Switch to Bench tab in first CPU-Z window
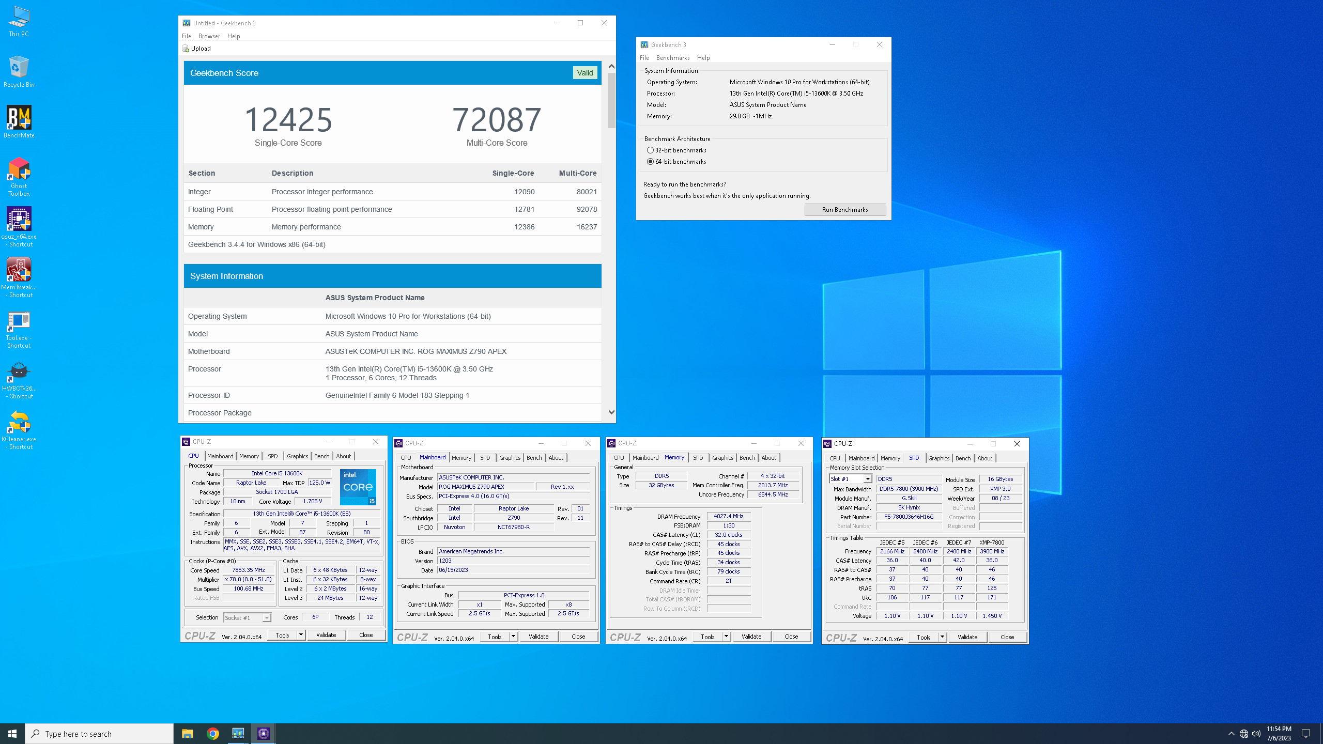This screenshot has height=744, width=1323. [x=321, y=456]
